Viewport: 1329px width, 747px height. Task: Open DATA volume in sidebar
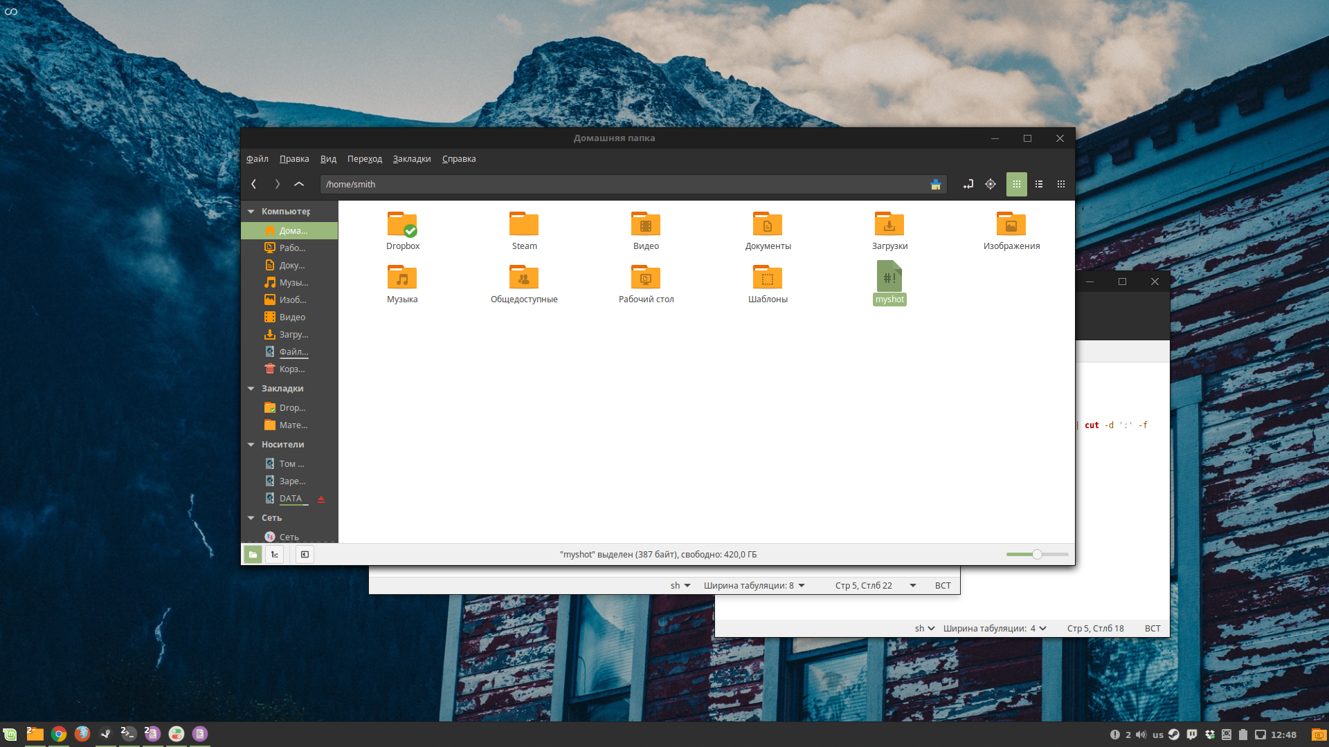(x=291, y=498)
